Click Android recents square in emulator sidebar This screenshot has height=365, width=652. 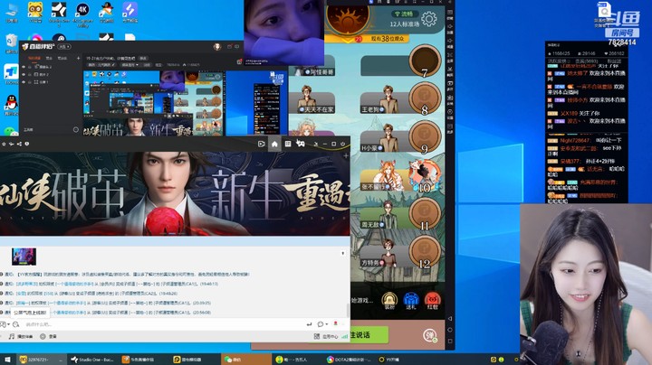click(450, 342)
